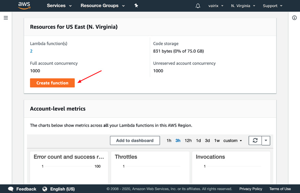Image resolution: width=300 pixels, height=193 pixels.
Task: Open the AWS home logo
Action: coord(24,5)
